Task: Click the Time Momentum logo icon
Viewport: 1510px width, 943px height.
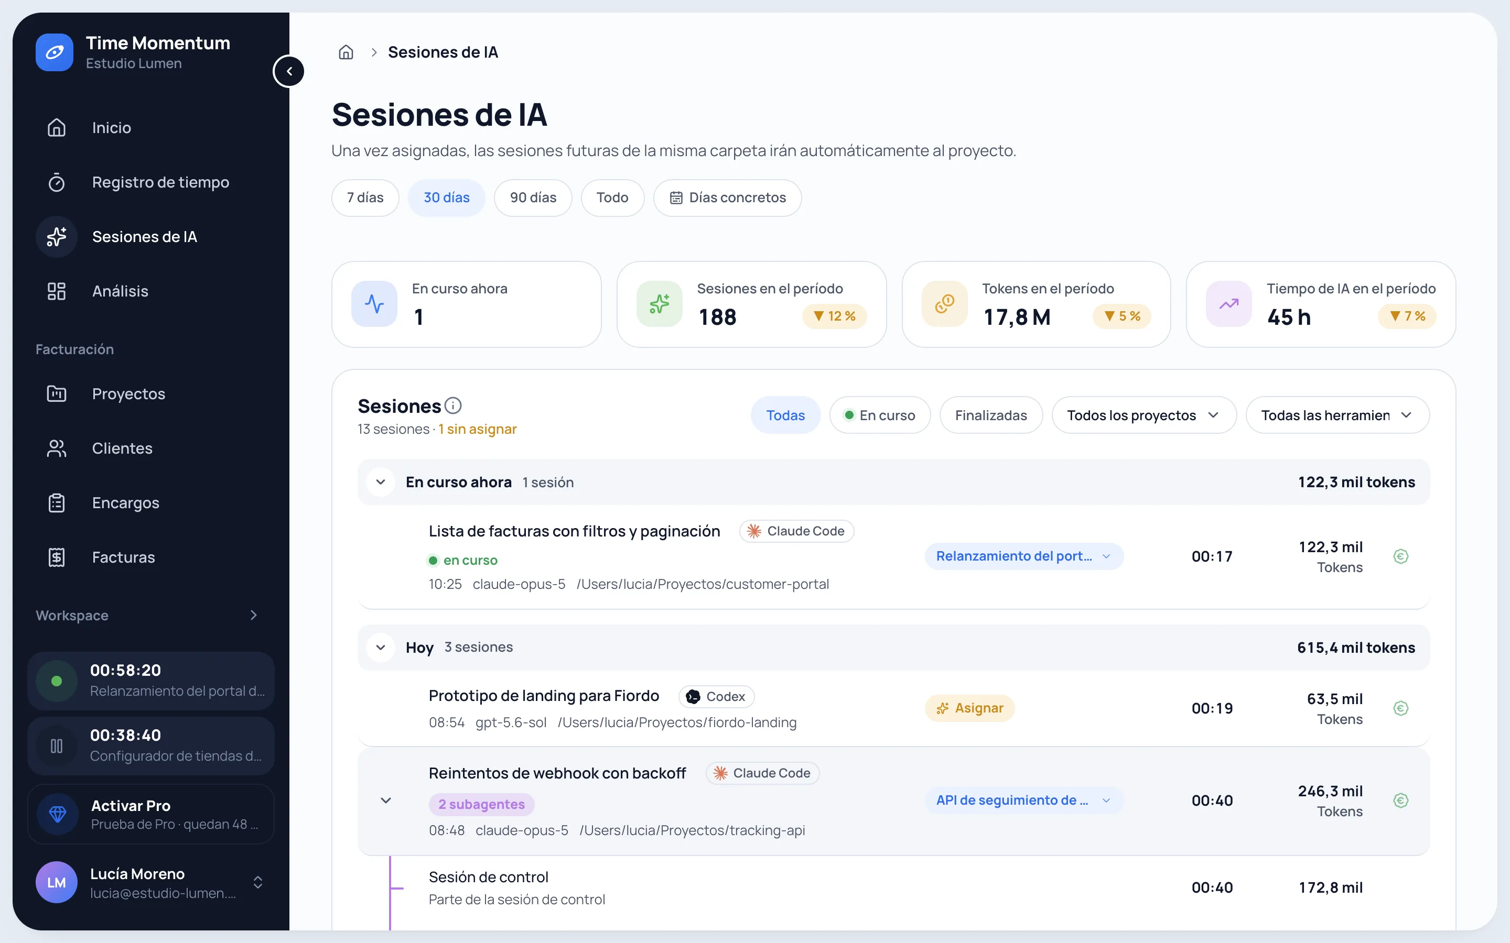Action: [55, 52]
